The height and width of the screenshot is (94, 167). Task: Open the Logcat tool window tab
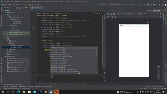(x=30, y=86)
